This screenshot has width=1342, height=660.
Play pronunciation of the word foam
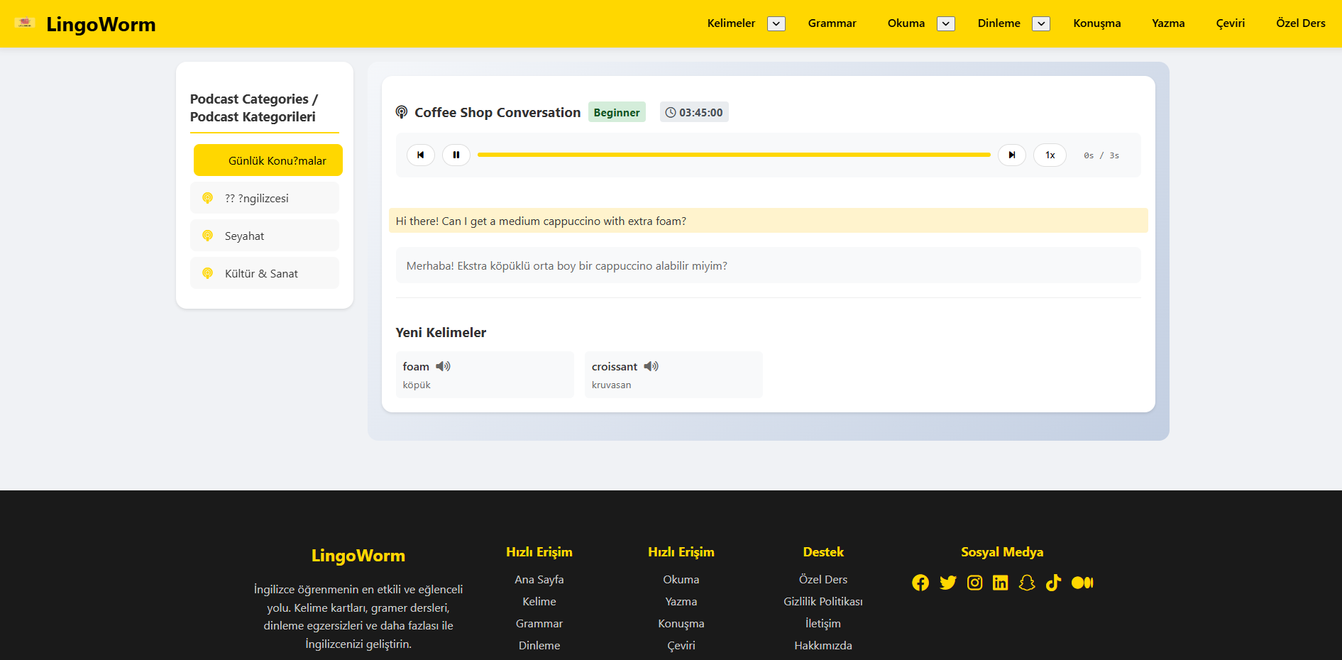point(443,366)
